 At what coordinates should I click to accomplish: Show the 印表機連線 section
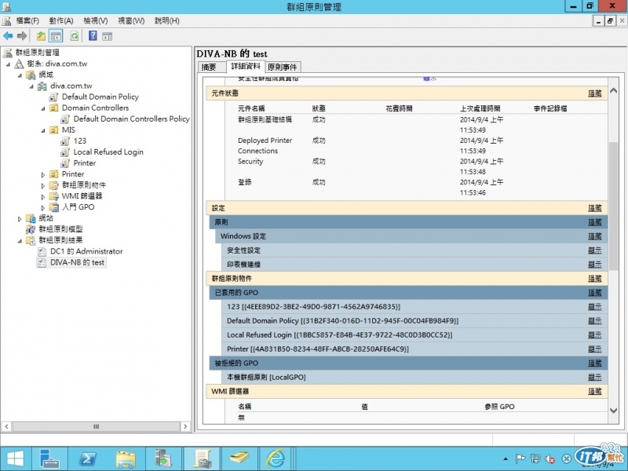(595, 265)
